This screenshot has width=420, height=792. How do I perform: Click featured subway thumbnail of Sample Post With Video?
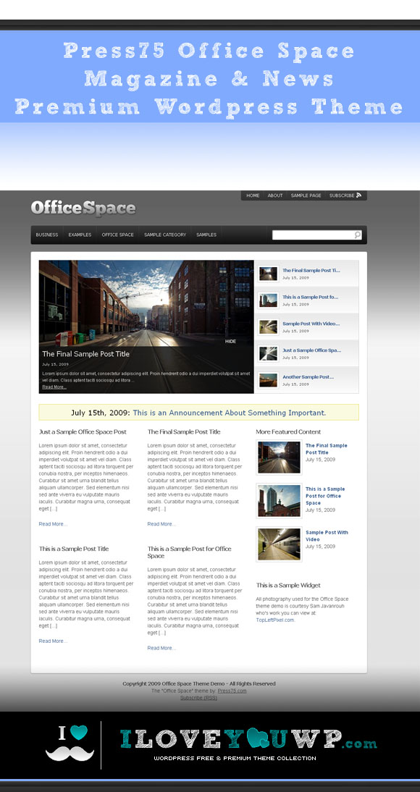[279, 544]
